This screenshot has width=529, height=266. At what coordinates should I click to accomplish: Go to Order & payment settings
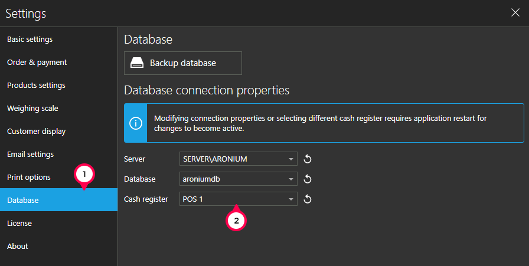click(x=37, y=63)
